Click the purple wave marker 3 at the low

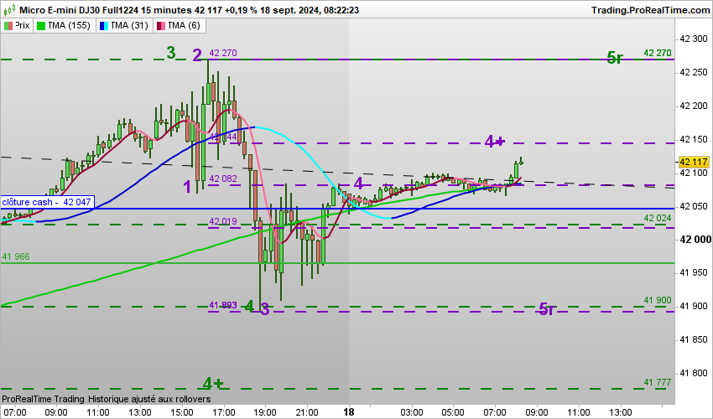click(264, 309)
